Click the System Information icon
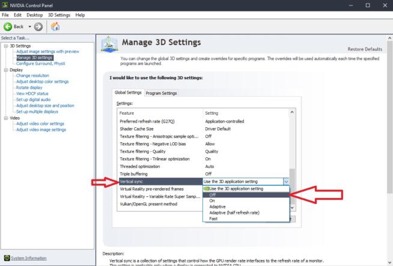The width and height of the screenshot is (393, 266). point(7,258)
